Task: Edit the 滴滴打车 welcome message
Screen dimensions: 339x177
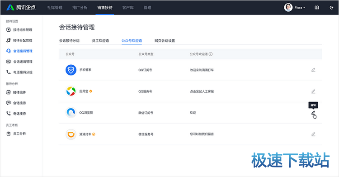Action: tap(313, 134)
